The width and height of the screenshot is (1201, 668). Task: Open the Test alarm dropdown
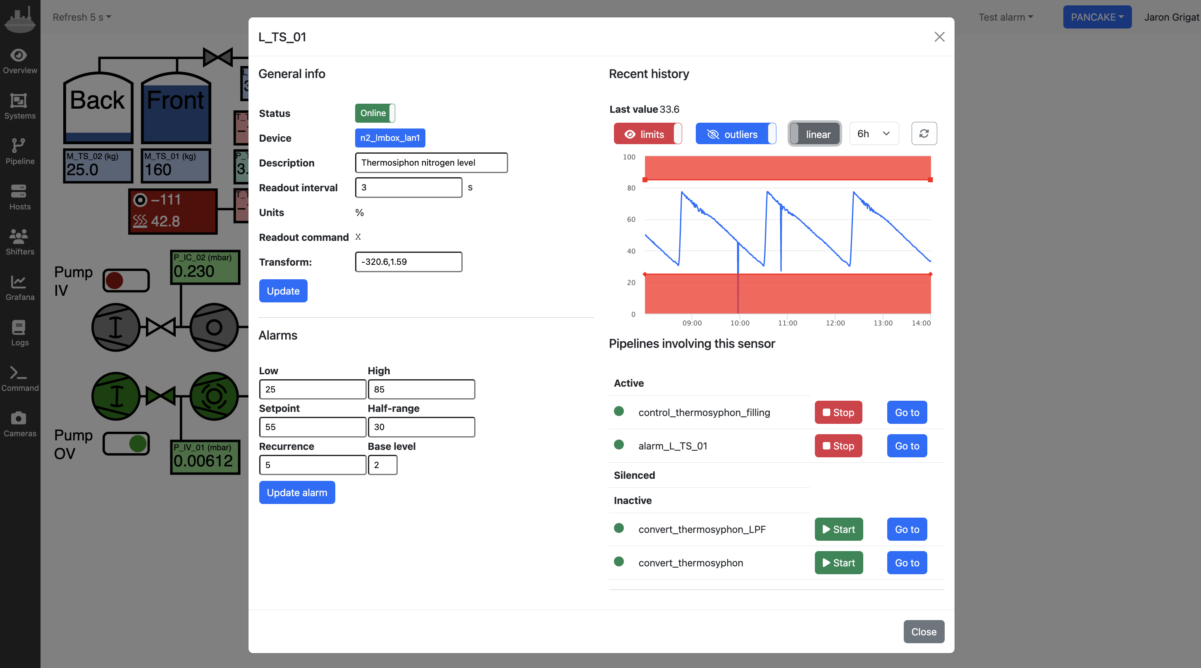coord(1005,17)
